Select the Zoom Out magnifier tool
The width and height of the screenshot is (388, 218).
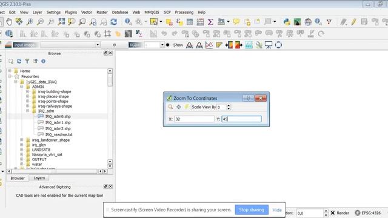(41, 22)
